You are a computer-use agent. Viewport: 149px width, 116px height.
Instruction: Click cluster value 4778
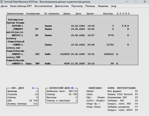pos(111,35)
